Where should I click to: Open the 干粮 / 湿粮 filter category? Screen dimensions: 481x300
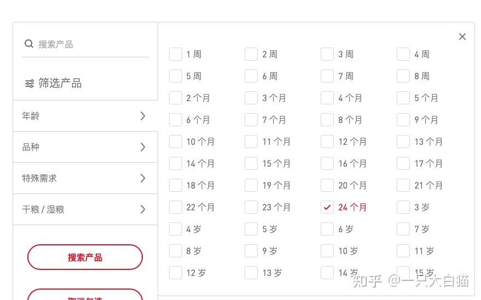tap(85, 210)
